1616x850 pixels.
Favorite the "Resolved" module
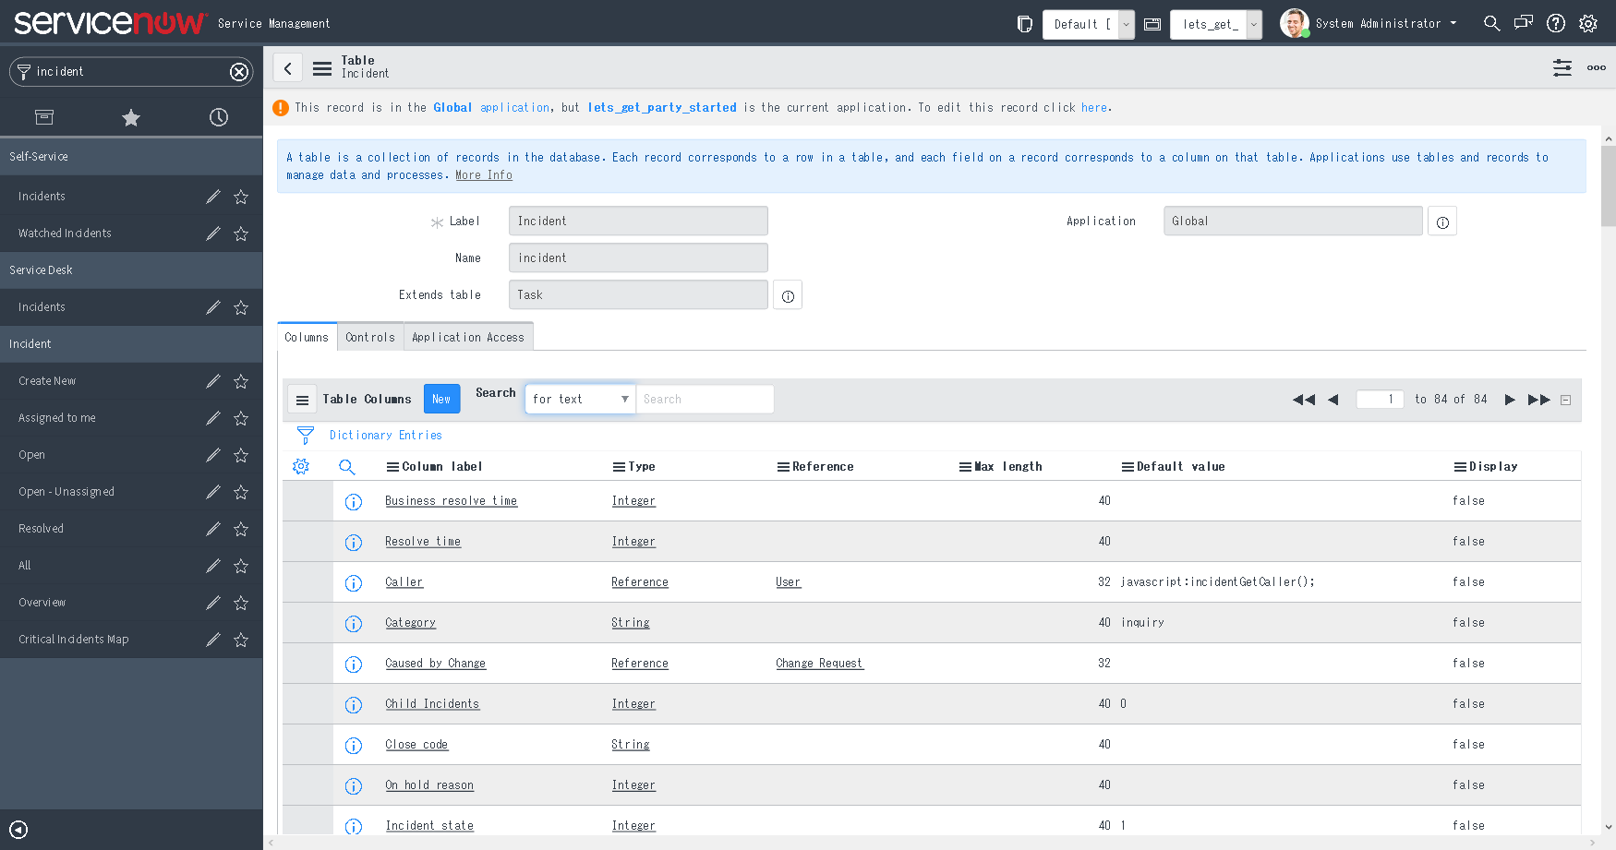click(240, 529)
